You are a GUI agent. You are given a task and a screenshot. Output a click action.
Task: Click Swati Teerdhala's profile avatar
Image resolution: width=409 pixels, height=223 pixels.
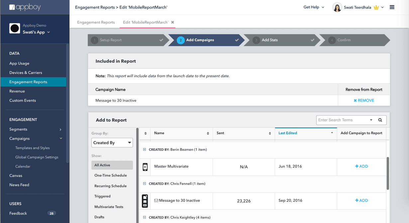(x=337, y=7)
